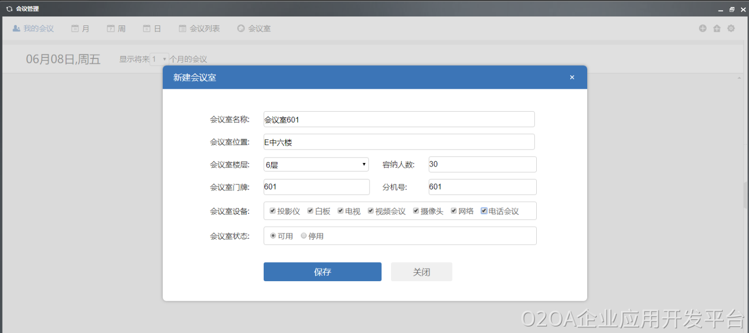Expand the months-ahead dropdown showing 1
This screenshot has width=749, height=333.
click(x=159, y=59)
